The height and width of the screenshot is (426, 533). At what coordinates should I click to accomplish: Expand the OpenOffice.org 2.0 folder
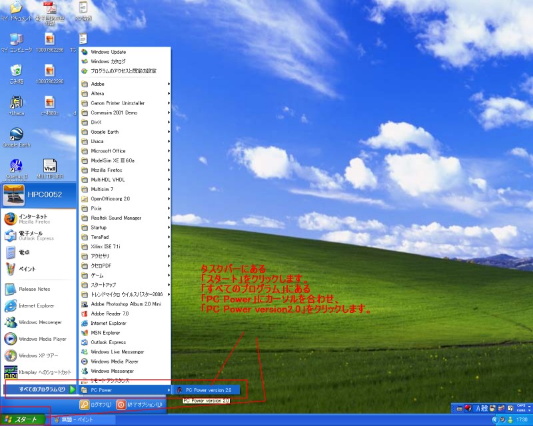(125, 199)
